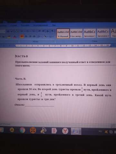
Task: Start a bulleted list
Action: point(23,31)
